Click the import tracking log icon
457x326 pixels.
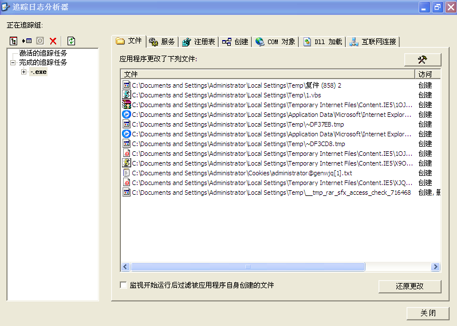(x=27, y=41)
